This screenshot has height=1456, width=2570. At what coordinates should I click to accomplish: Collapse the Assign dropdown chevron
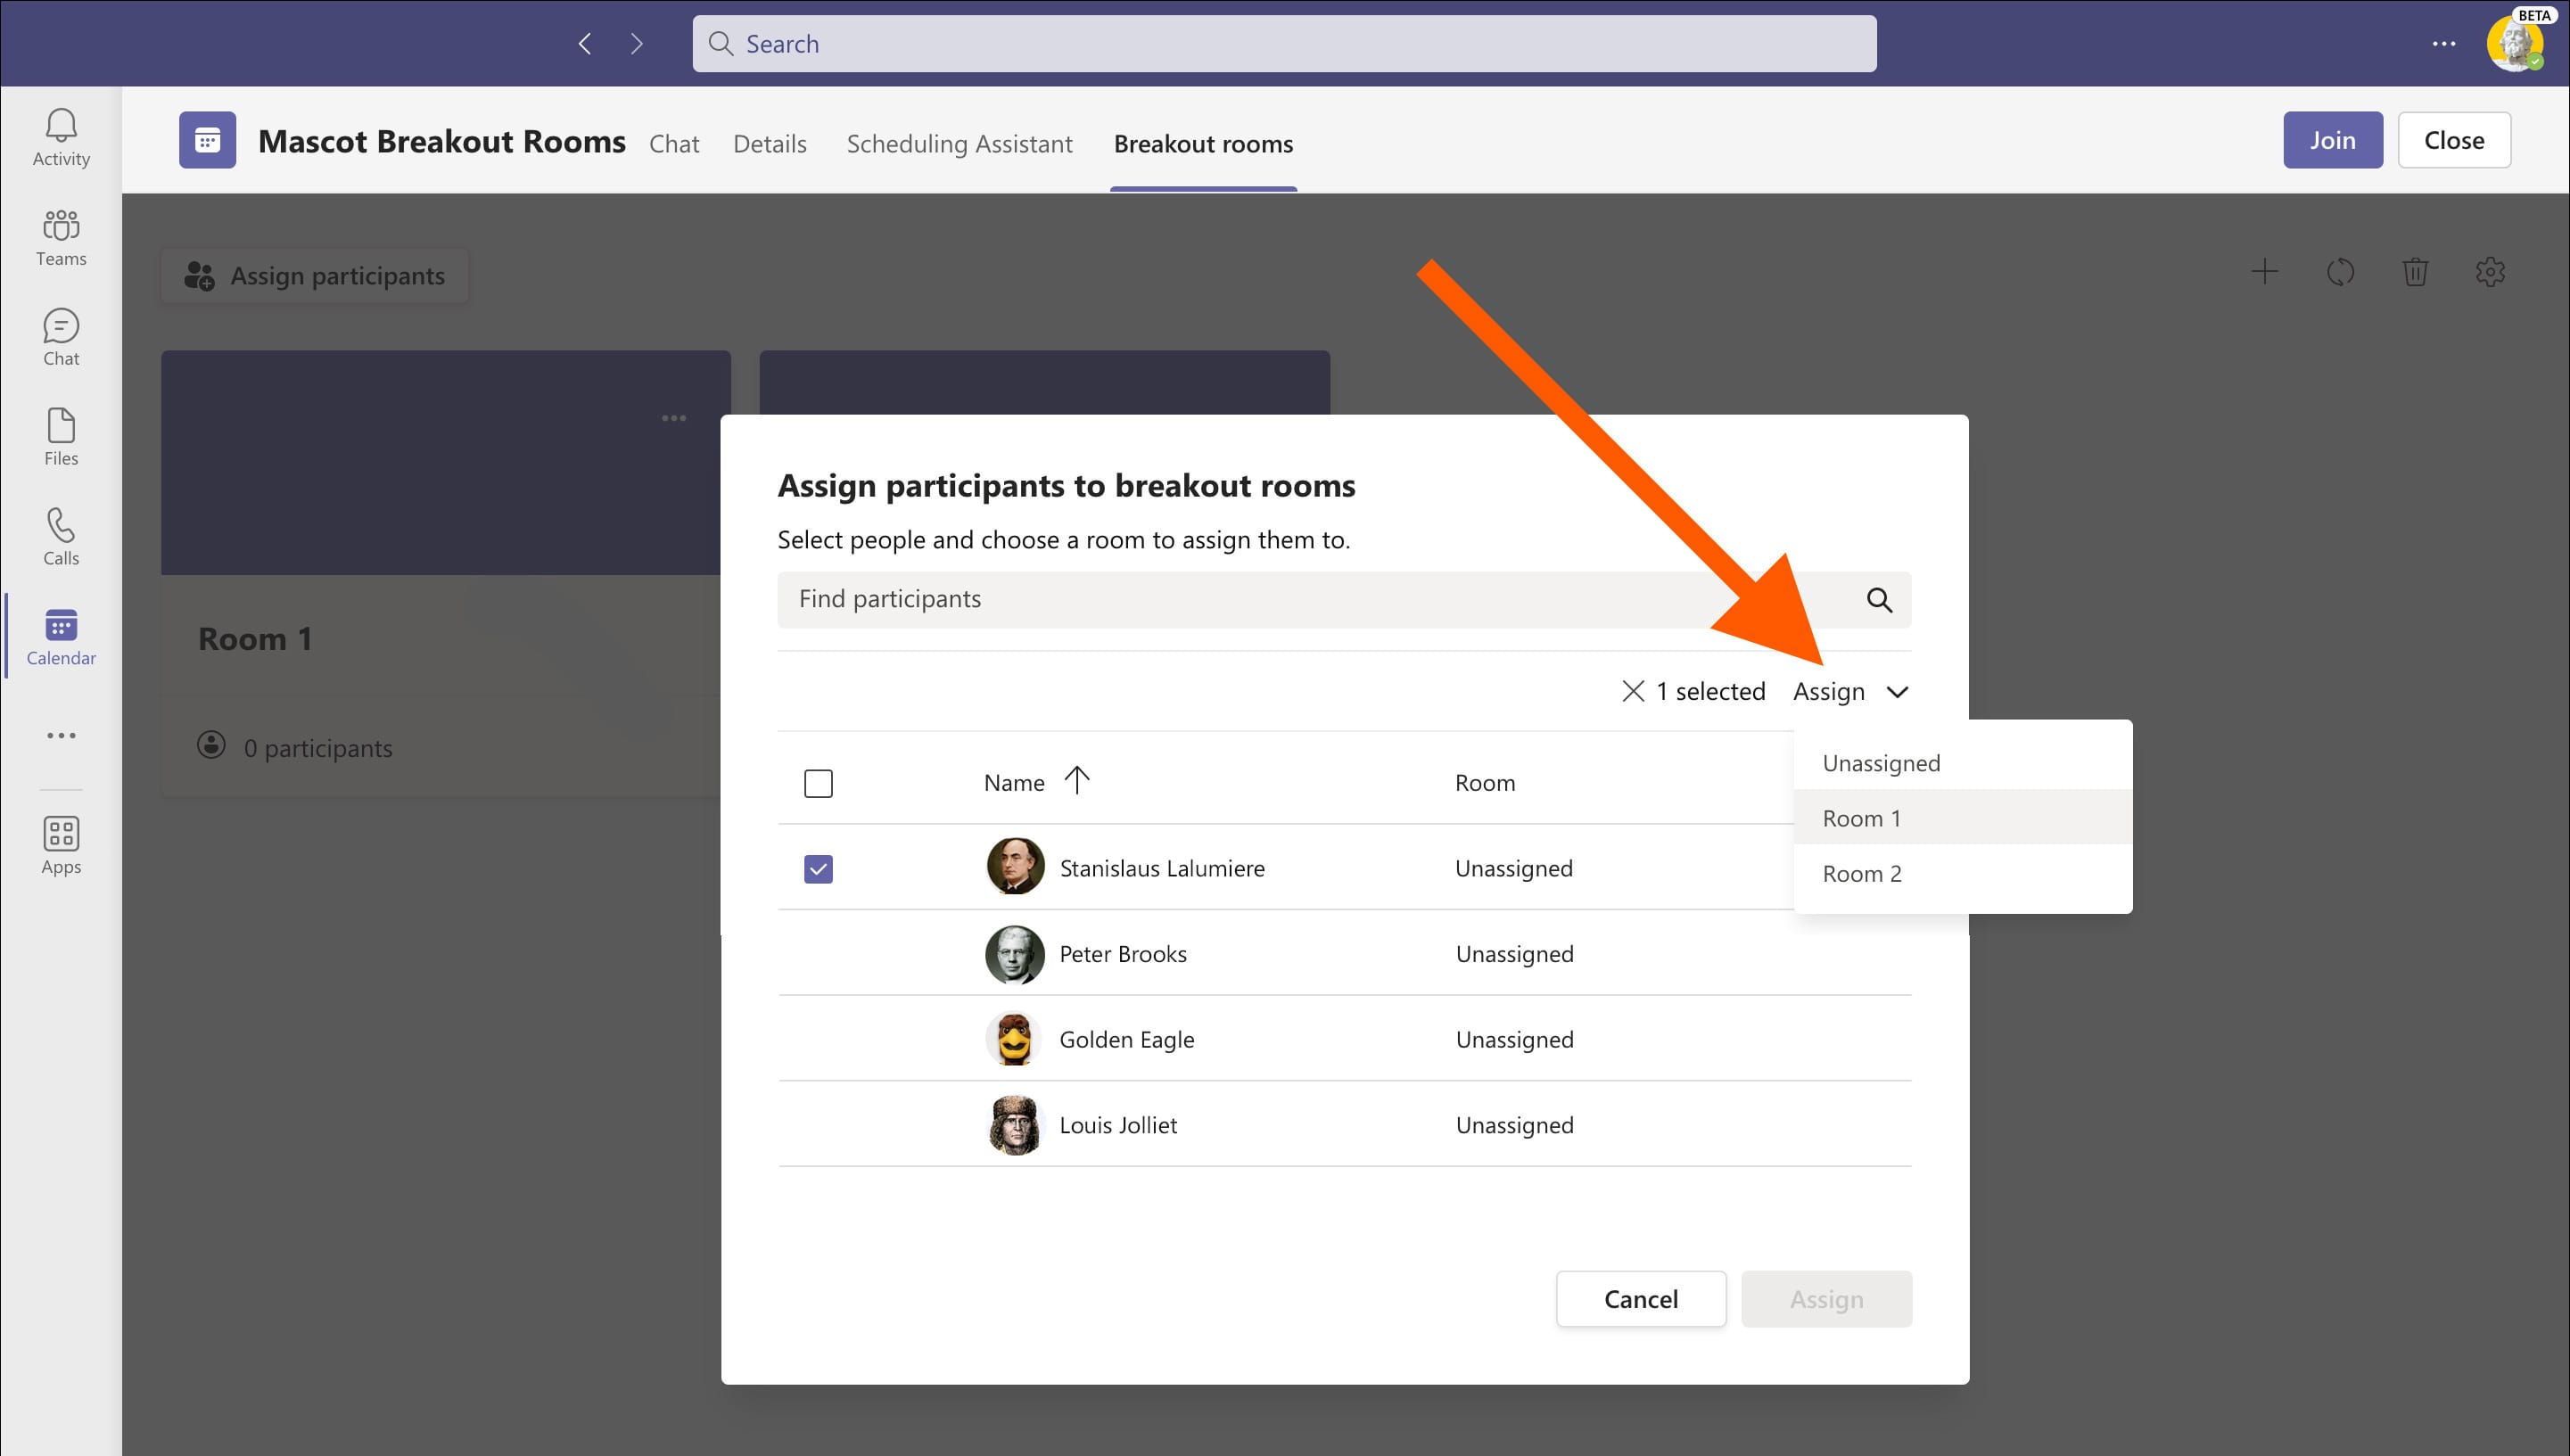(x=1897, y=692)
